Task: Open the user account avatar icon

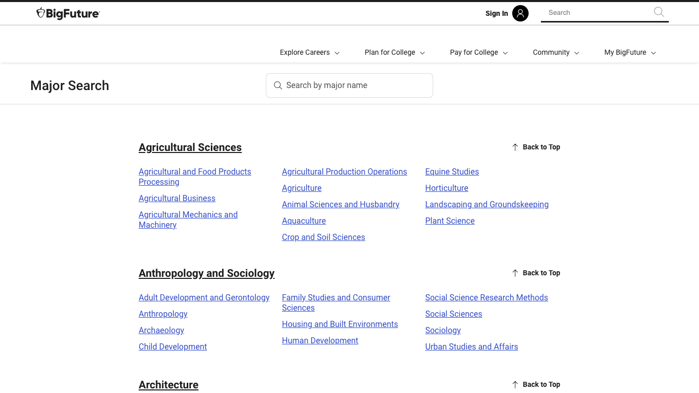Action: pos(520,13)
